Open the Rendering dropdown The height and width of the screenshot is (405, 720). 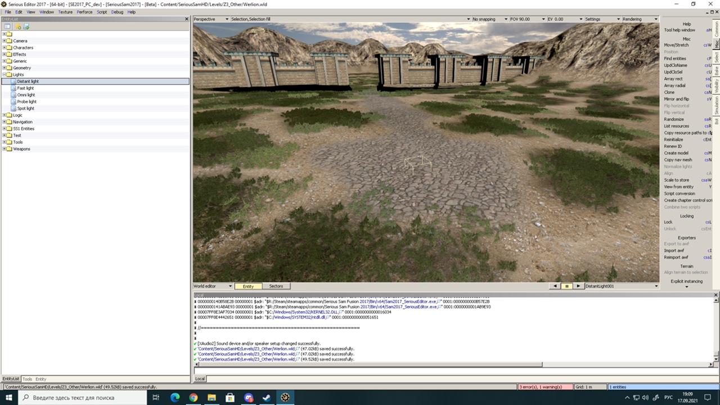[x=640, y=19]
